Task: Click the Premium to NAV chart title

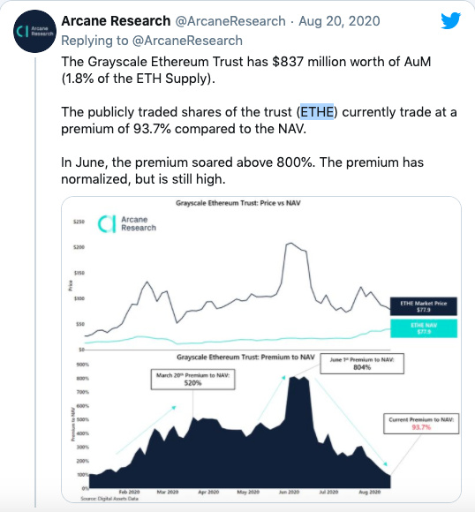Action: tap(245, 358)
